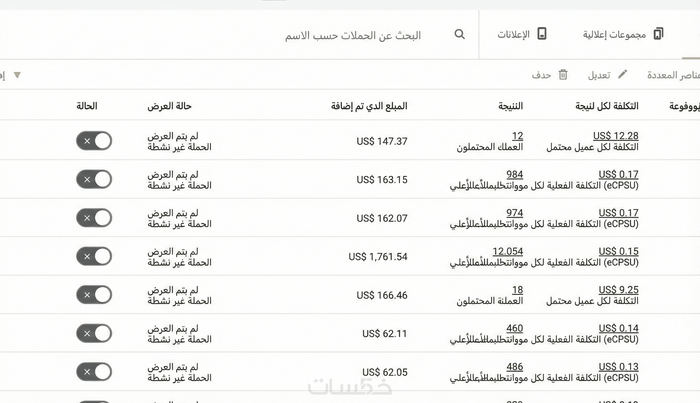Image resolution: width=700 pixels, height=403 pixels.
Task: Open the الإعلانات (Ads) tab
Action: click(513, 35)
